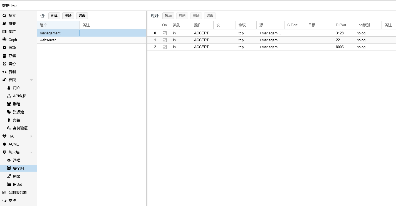
Task: Open the 支持 chat bubbles icon
Action: 4,200
